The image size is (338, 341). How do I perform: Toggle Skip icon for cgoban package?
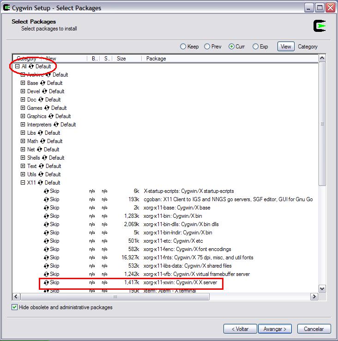46,199
